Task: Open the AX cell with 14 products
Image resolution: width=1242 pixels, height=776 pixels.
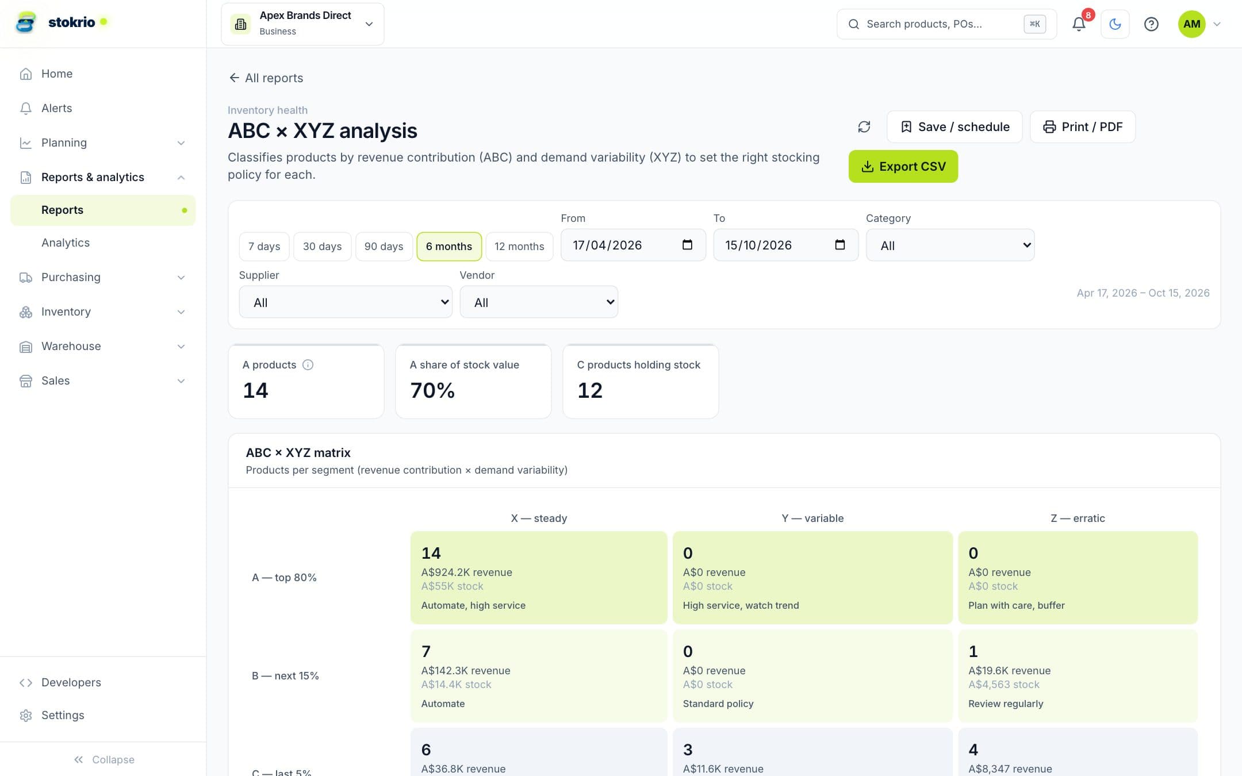Action: coord(538,577)
